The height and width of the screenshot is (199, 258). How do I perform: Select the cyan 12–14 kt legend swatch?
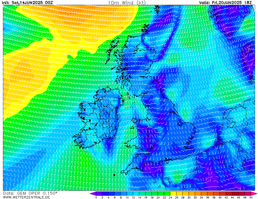[136, 193]
